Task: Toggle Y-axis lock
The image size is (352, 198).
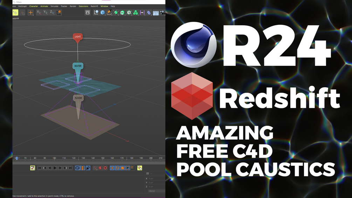Action: tap(46, 12)
